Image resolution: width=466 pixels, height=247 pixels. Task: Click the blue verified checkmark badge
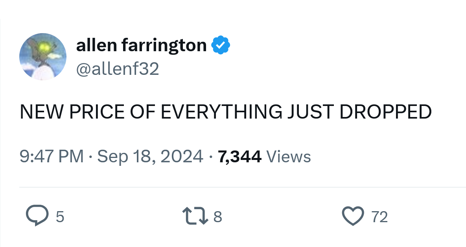tap(221, 46)
